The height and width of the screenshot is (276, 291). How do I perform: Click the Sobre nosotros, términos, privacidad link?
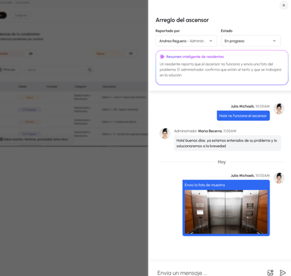click(35, 139)
